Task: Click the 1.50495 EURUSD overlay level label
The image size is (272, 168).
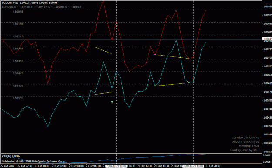Action: click(18, 86)
